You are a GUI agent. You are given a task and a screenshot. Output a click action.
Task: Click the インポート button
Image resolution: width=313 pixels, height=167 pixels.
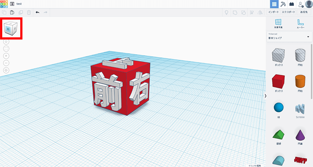point(273,12)
